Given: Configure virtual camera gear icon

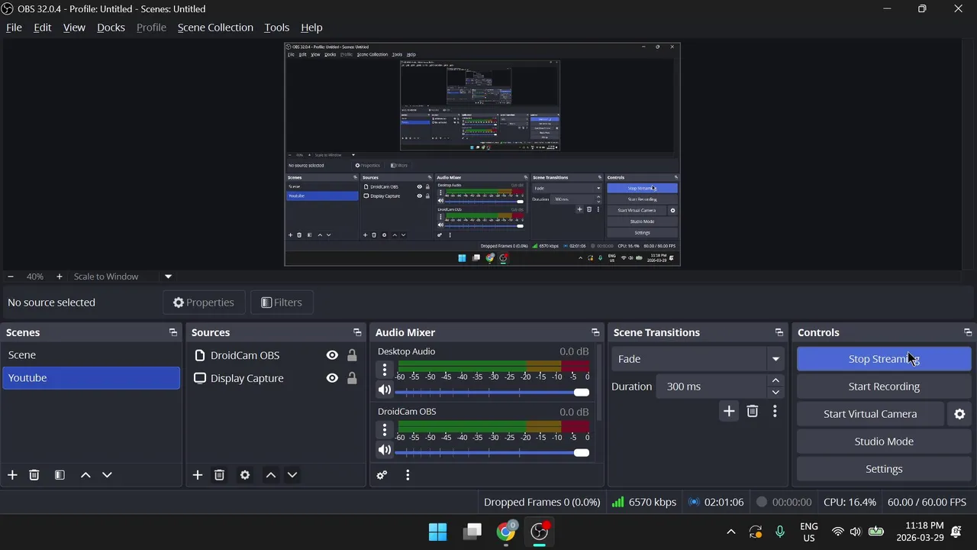Looking at the screenshot, I should (x=959, y=414).
